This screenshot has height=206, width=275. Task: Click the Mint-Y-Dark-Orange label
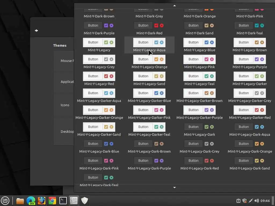point(200,16)
